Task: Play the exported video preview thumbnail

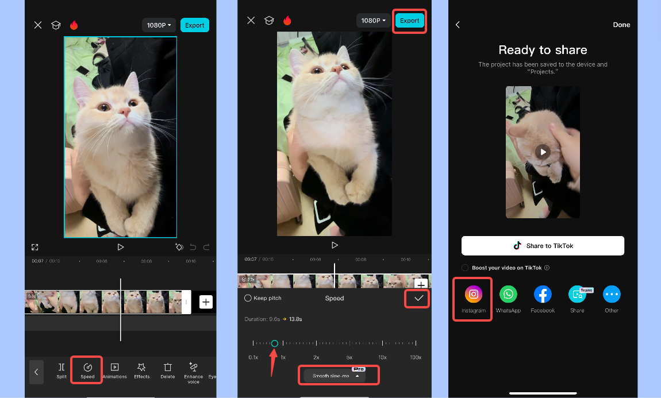Action: click(x=543, y=152)
